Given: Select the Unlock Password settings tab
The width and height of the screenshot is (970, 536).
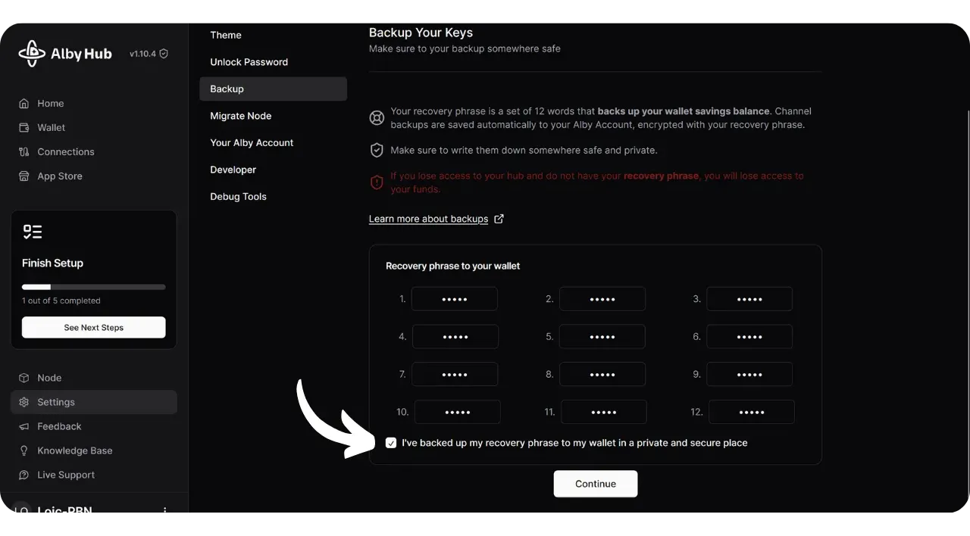Looking at the screenshot, I should pos(249,62).
